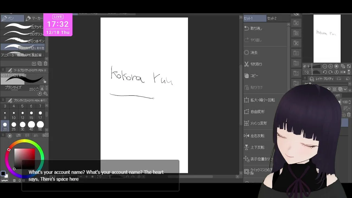Pick brush size 12 preset
The width and height of the screenshot is (352, 198).
(23, 115)
